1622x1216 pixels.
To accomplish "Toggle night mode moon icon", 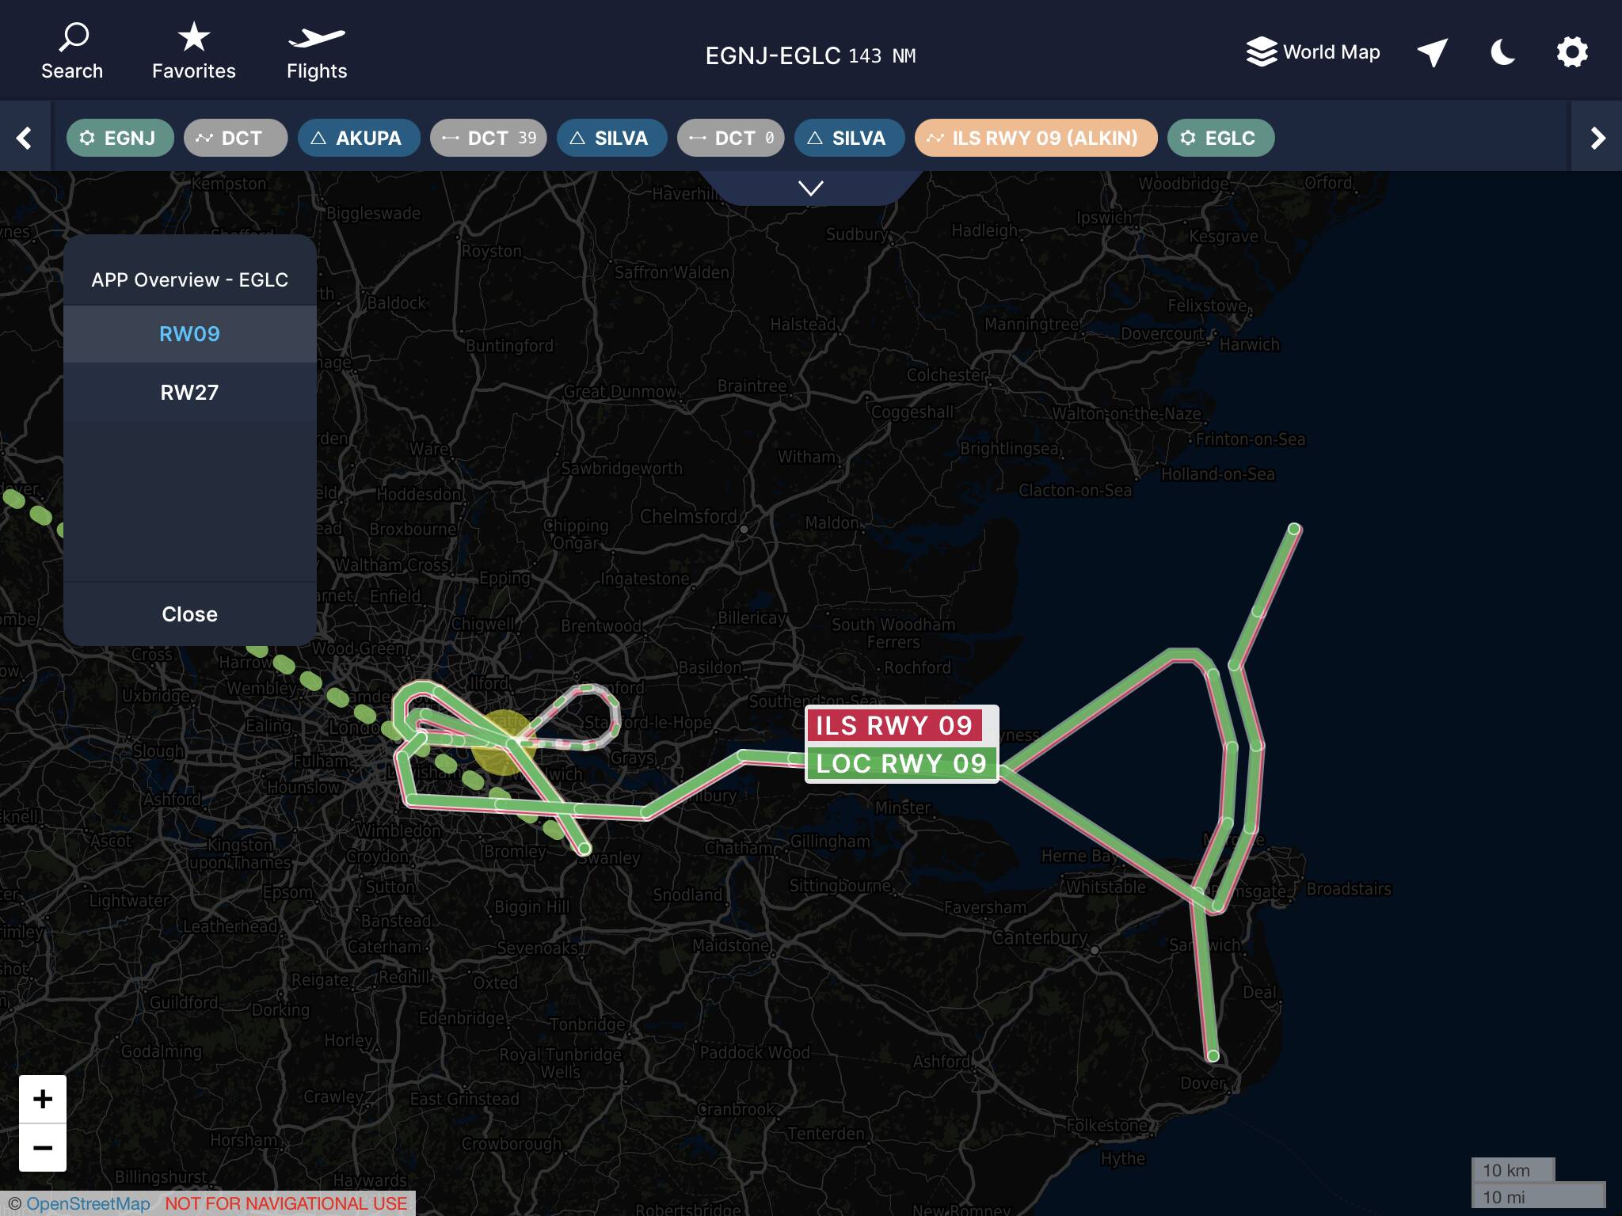I will click(x=1502, y=52).
